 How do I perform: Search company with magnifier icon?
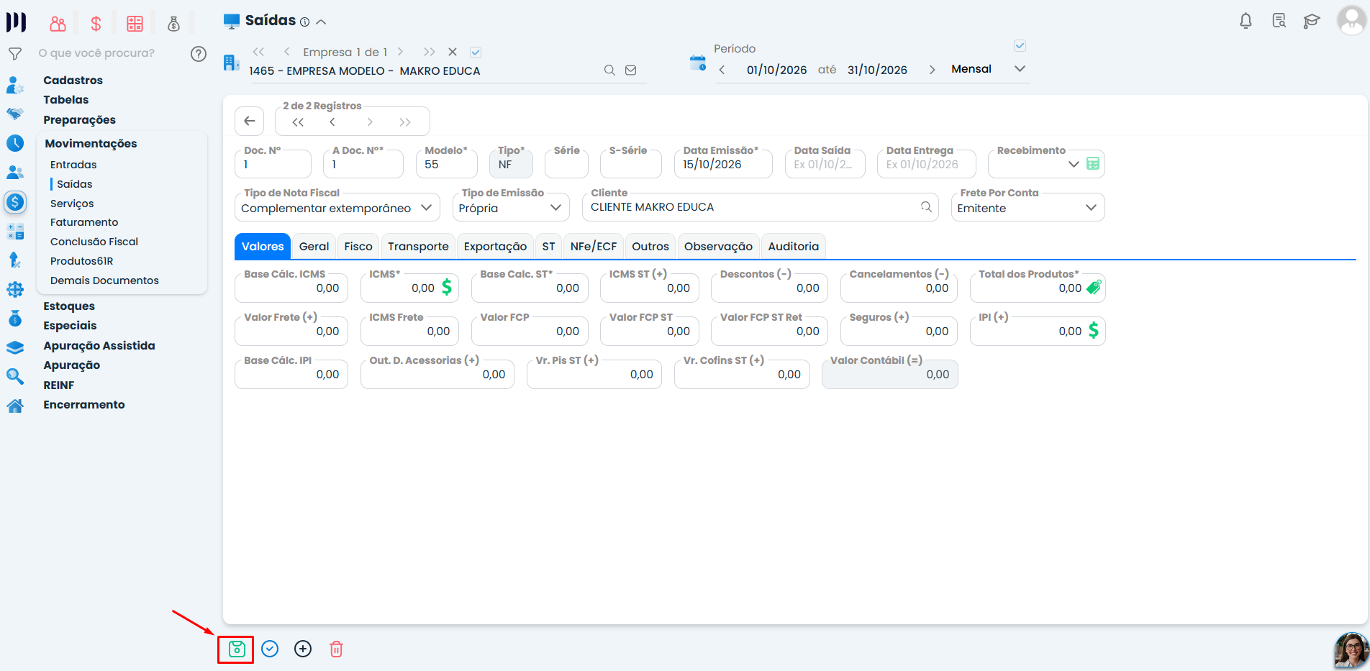pos(609,70)
